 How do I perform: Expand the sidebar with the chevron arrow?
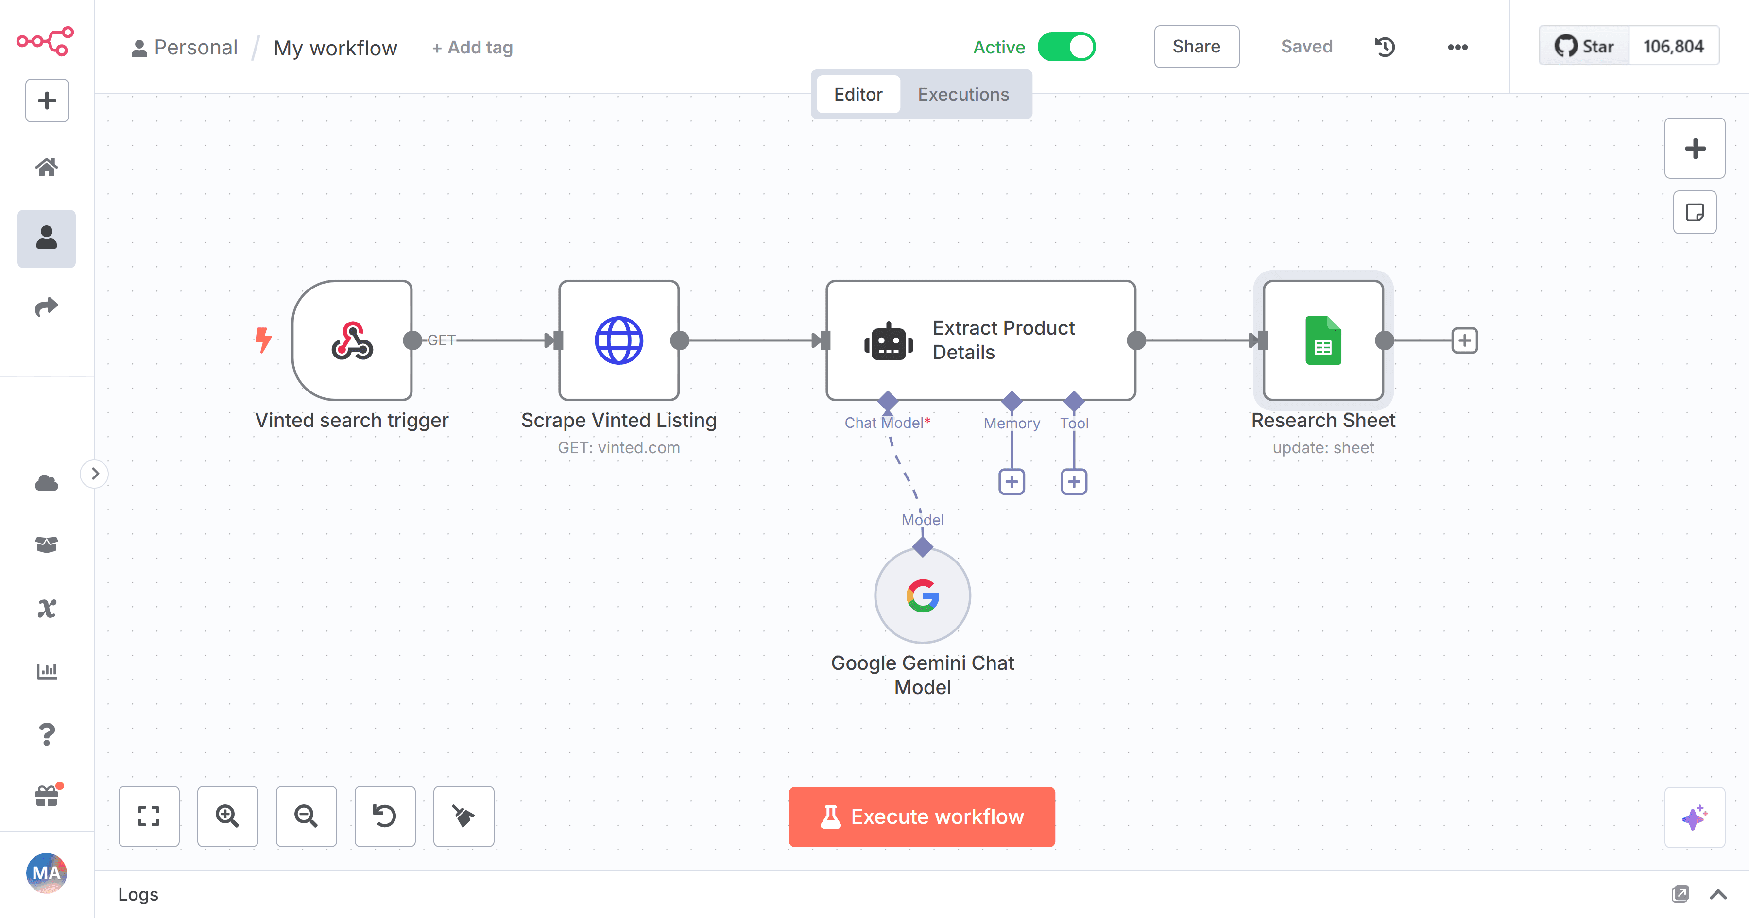[95, 473]
